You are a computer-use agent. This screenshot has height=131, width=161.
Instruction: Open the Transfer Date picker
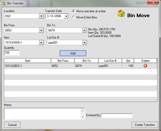(x=66, y=16)
